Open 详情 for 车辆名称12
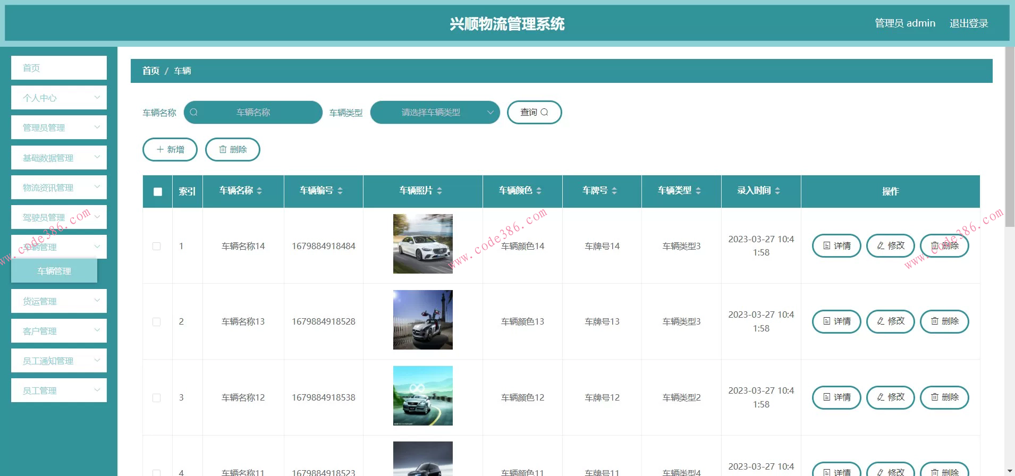Image resolution: width=1015 pixels, height=476 pixels. coord(836,397)
